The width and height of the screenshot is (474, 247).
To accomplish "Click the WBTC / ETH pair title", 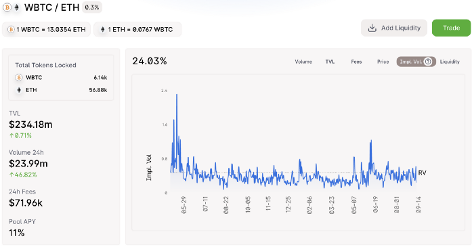I will [x=51, y=7].
